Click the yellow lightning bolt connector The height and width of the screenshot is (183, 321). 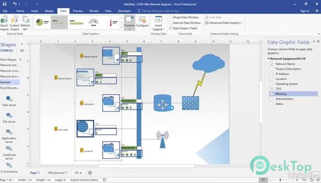click(200, 84)
